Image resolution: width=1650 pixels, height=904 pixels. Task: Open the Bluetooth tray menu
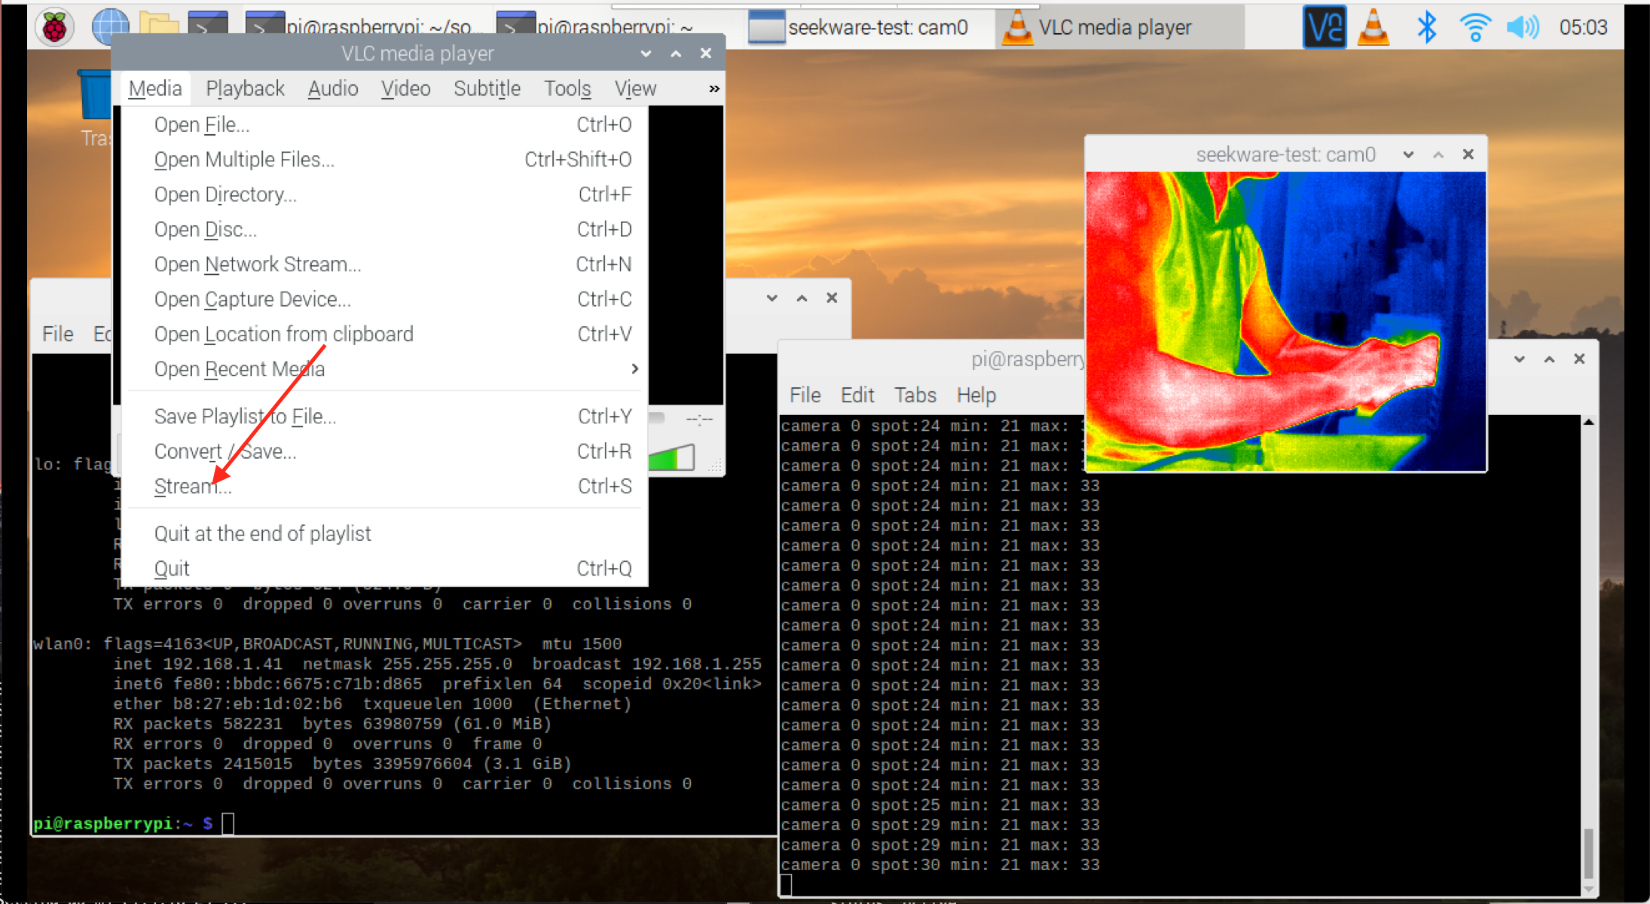pos(1426,27)
